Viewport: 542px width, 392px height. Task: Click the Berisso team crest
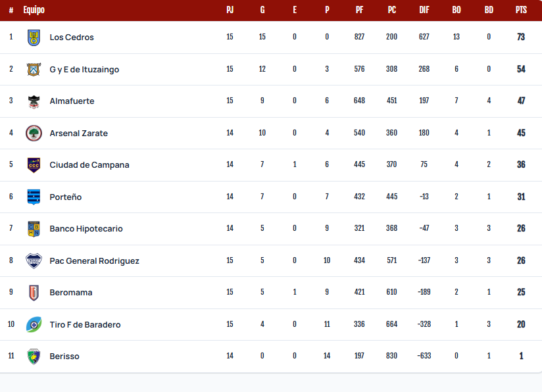(34, 356)
